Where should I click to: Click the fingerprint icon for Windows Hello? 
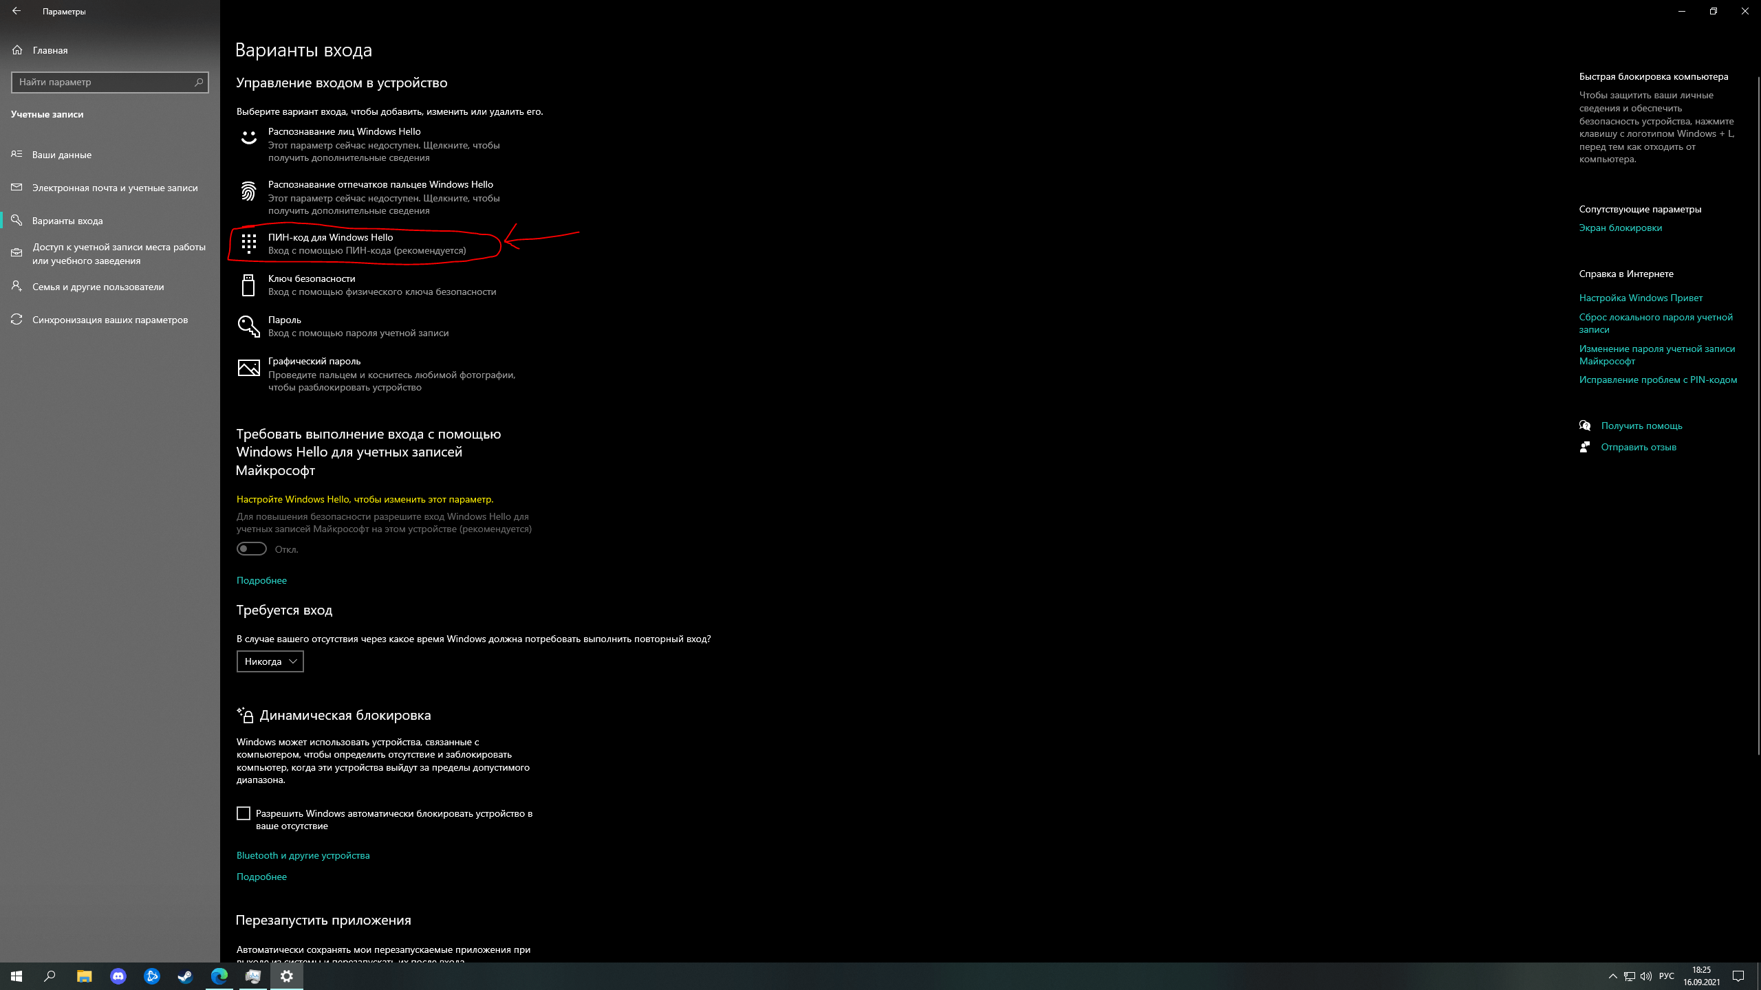click(x=248, y=191)
